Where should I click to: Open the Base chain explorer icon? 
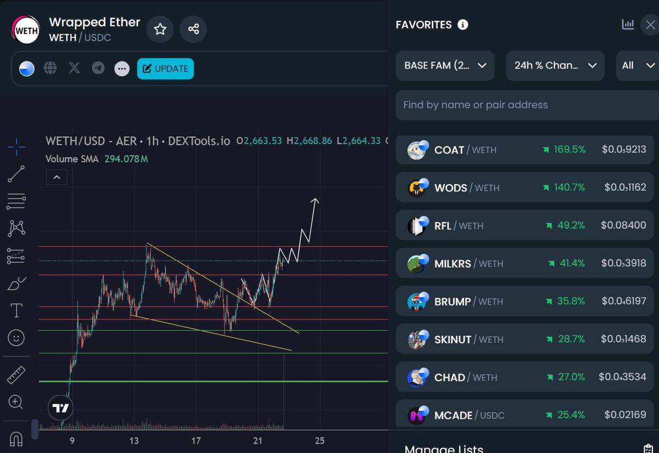(x=27, y=69)
